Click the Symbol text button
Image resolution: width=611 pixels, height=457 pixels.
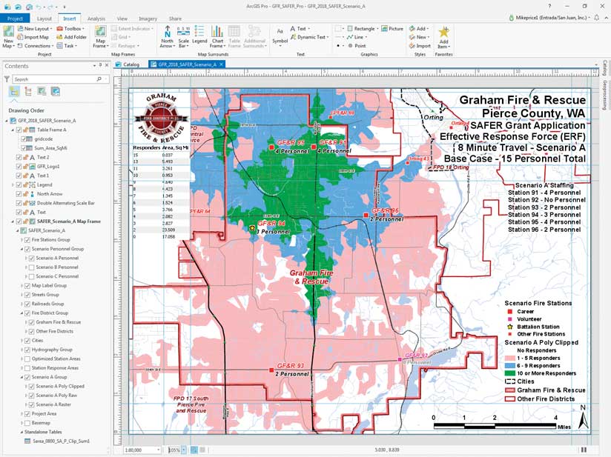280,36
